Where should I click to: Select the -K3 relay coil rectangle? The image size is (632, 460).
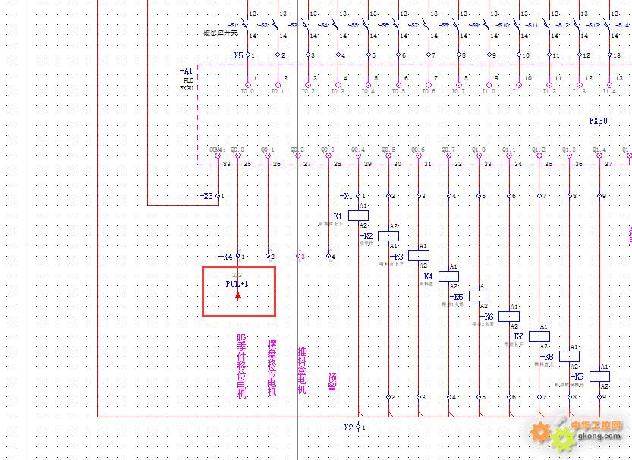pyautogui.click(x=419, y=256)
